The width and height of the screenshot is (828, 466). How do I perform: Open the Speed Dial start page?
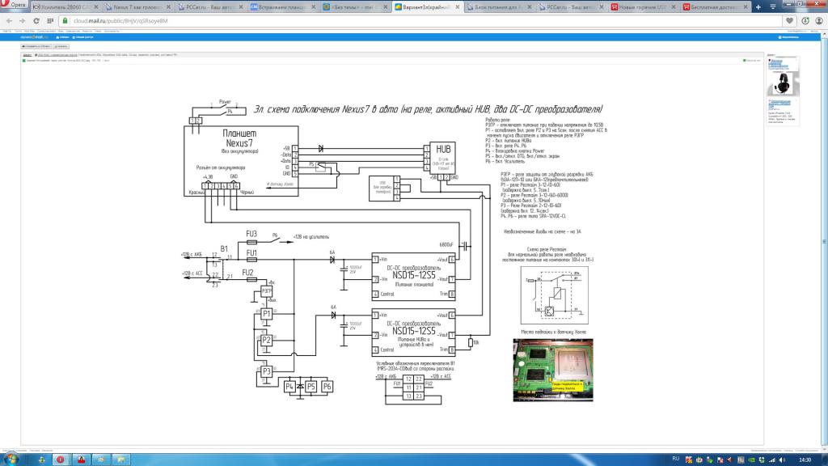(x=49, y=20)
